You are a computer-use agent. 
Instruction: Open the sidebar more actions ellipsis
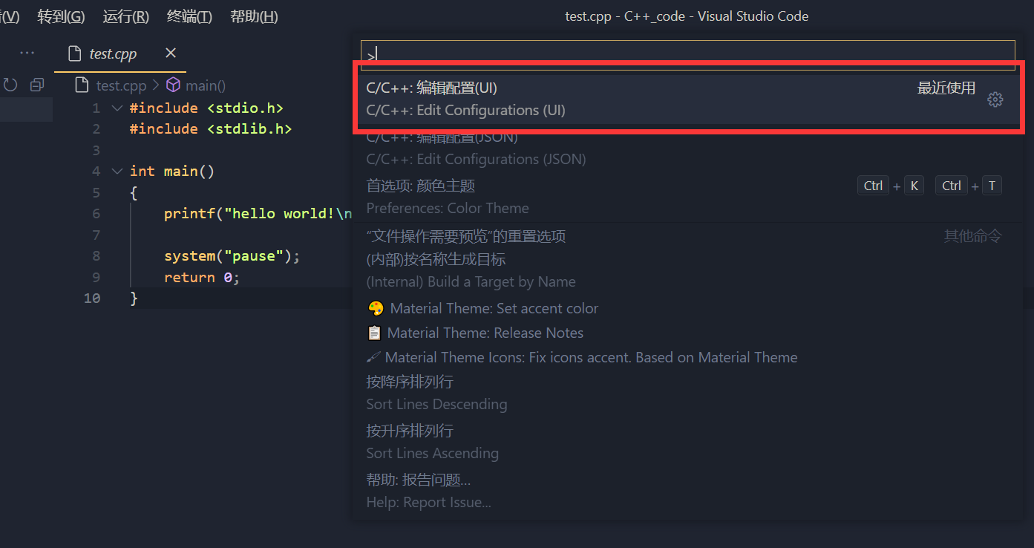27,53
